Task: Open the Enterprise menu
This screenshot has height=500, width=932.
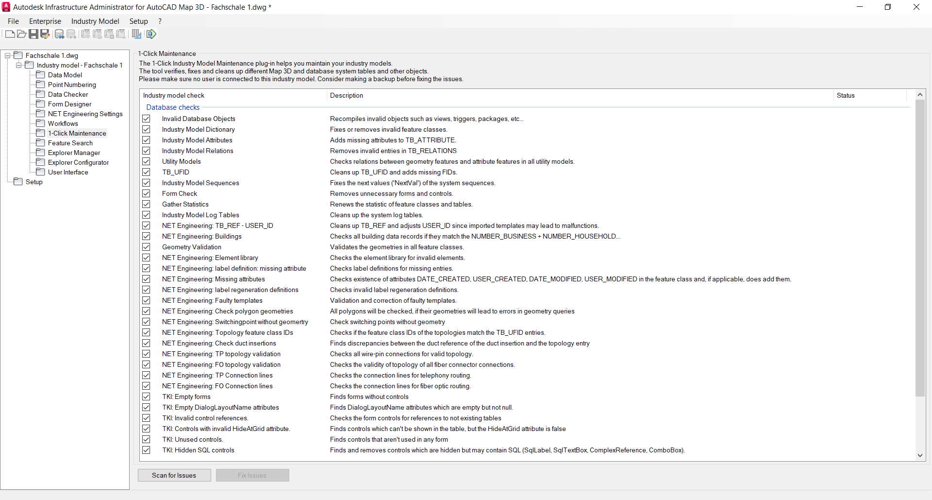Action: click(x=45, y=21)
